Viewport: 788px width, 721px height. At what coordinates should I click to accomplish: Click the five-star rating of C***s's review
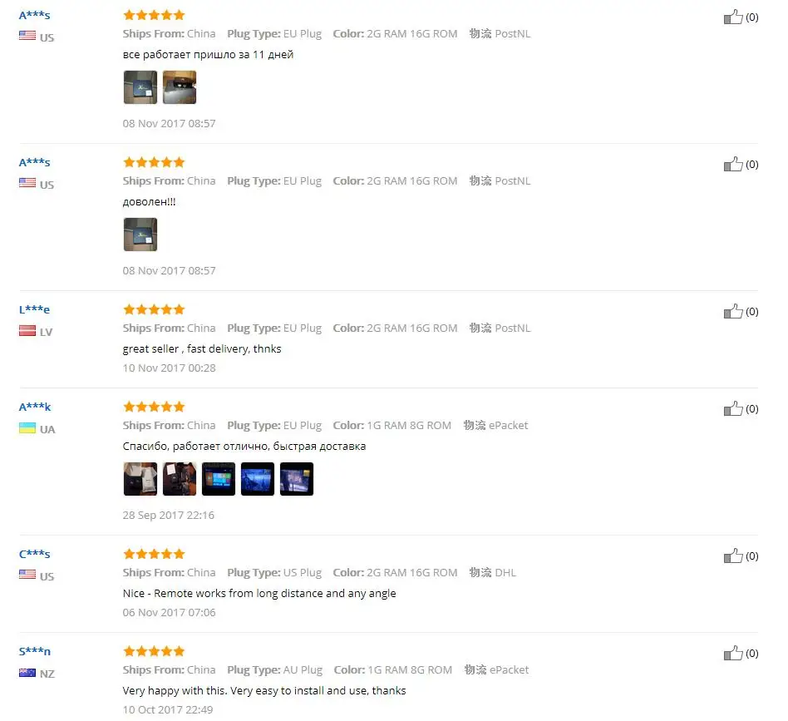[155, 554]
